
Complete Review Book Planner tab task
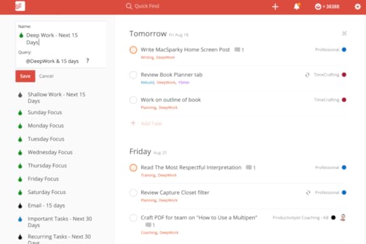pos(133,75)
